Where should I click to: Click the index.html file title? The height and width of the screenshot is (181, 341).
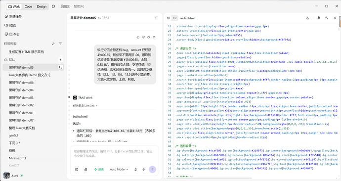tap(187, 18)
